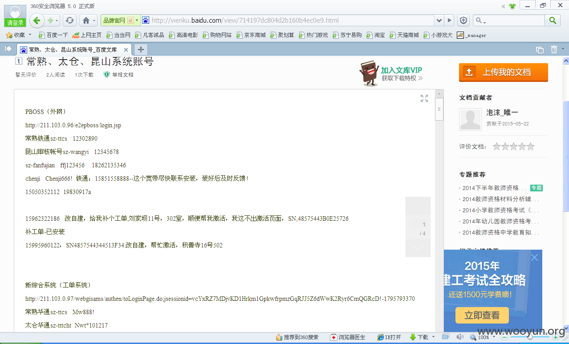Open 当当网 bookmark
The width and height of the screenshot is (569, 344).
point(118,35)
